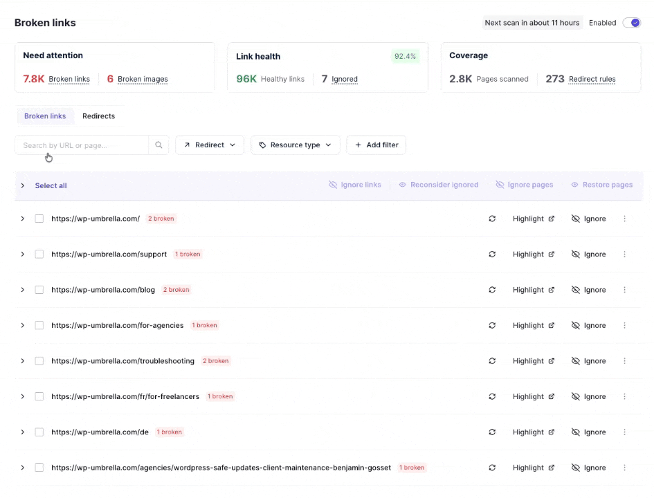
Task: Expand the wp-umbrella.com/blog row
Action: pos(22,290)
